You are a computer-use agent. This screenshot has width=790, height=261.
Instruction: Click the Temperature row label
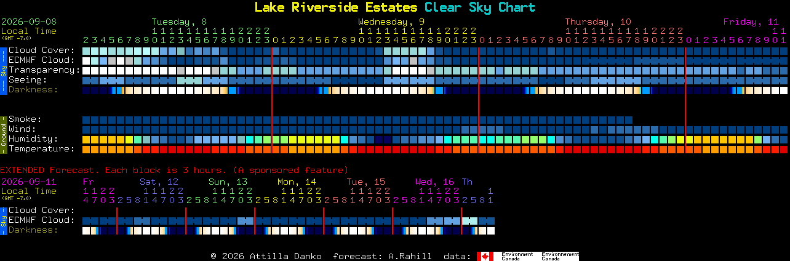[x=42, y=149]
